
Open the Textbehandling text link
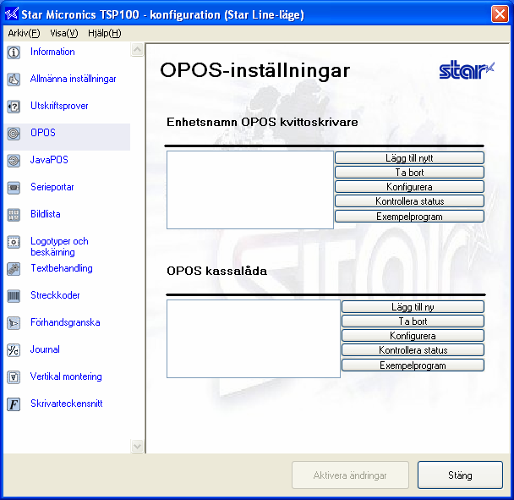(x=62, y=268)
